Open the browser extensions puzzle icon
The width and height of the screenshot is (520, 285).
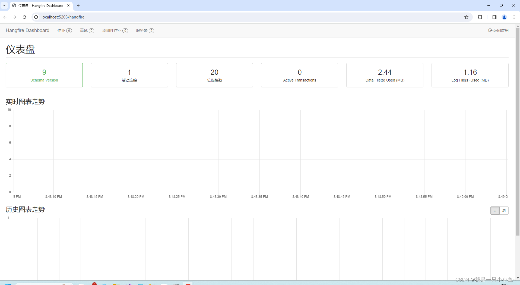tap(480, 17)
